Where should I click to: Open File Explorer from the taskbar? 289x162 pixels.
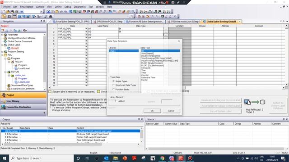coord(116,158)
